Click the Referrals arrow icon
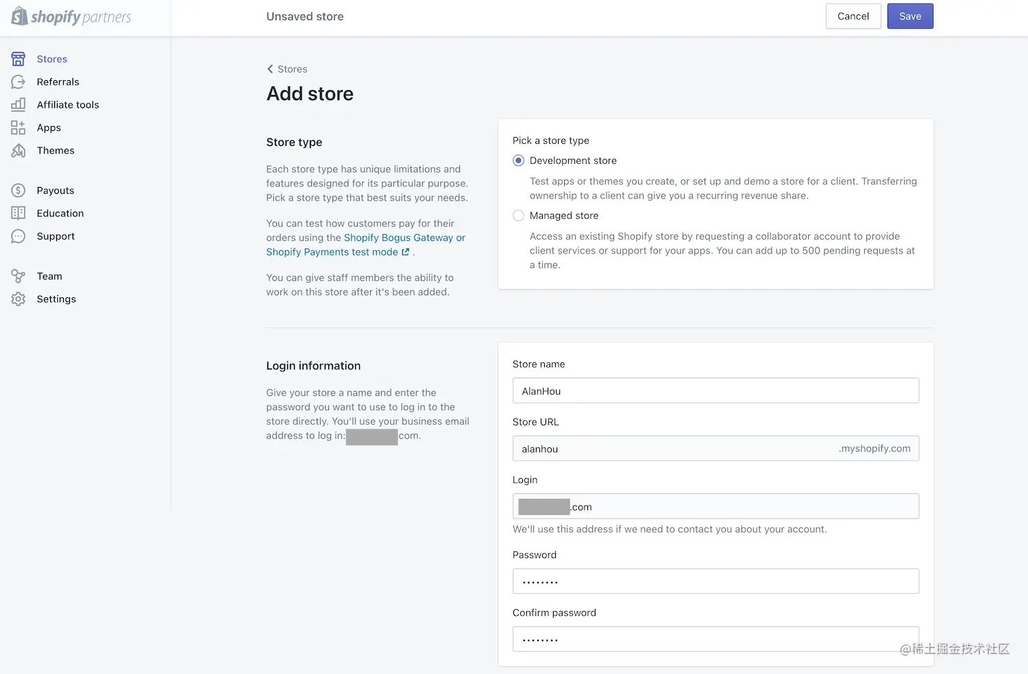 click(x=19, y=82)
